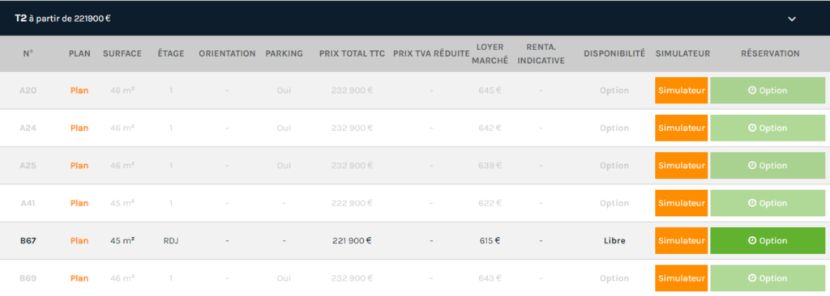830x296 pixels.
Task: Open the Plan link for lot A25
Action: click(x=79, y=166)
